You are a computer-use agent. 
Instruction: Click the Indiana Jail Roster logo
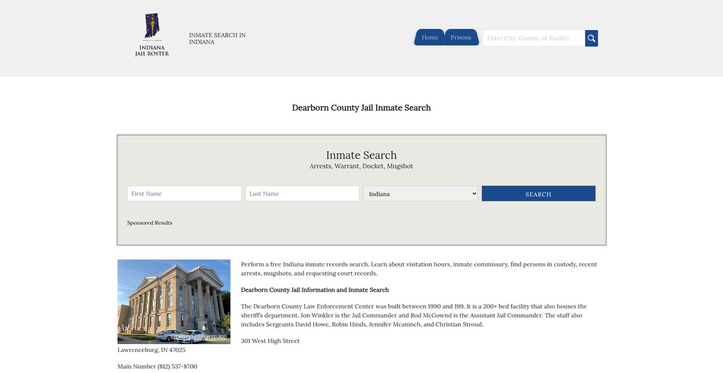(x=152, y=35)
